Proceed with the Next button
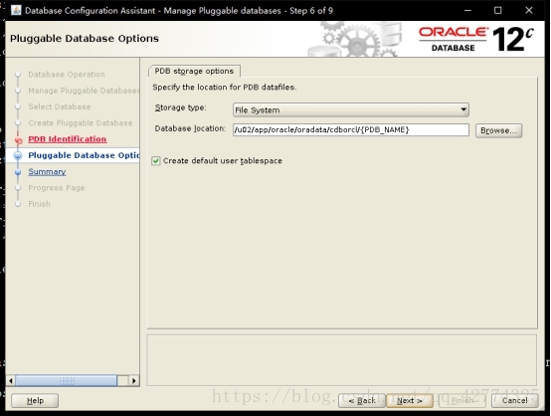Viewport: 551px width, 416px height. [410, 400]
